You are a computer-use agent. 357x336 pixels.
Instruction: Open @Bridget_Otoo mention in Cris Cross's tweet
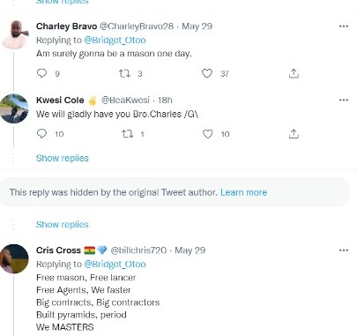pos(115,264)
